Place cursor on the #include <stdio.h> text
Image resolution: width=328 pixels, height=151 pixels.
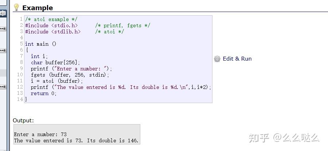[51, 25]
